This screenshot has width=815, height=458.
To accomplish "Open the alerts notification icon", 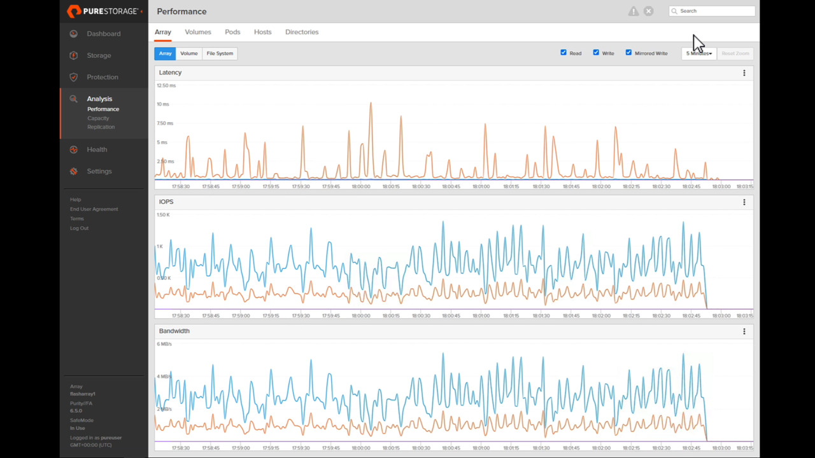I will (x=633, y=11).
